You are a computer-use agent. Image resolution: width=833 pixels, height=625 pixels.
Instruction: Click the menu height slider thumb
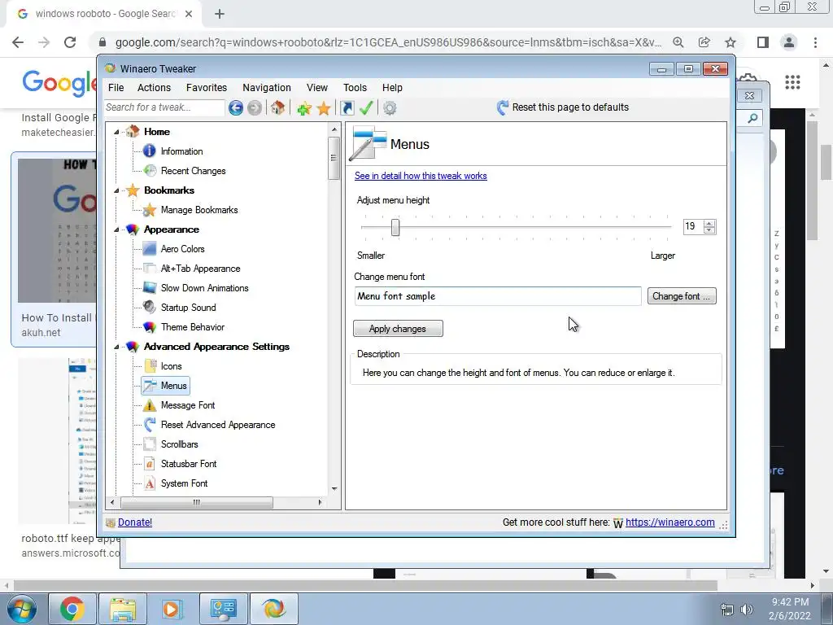(x=395, y=227)
